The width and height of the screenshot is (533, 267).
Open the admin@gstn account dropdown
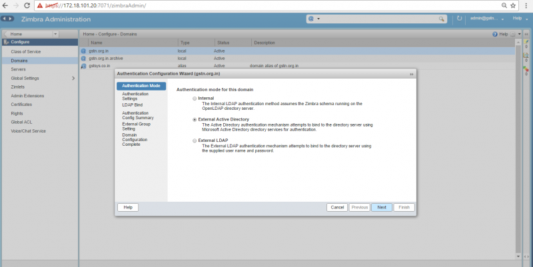(503, 19)
